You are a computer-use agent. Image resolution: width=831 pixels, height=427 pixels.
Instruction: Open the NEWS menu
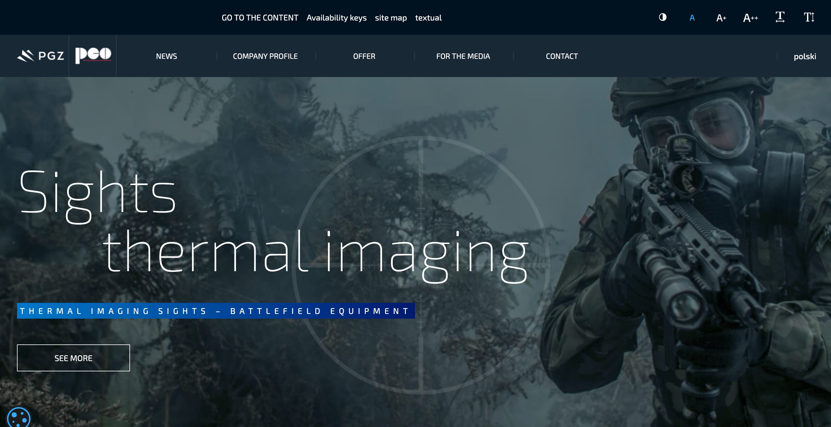coord(166,56)
